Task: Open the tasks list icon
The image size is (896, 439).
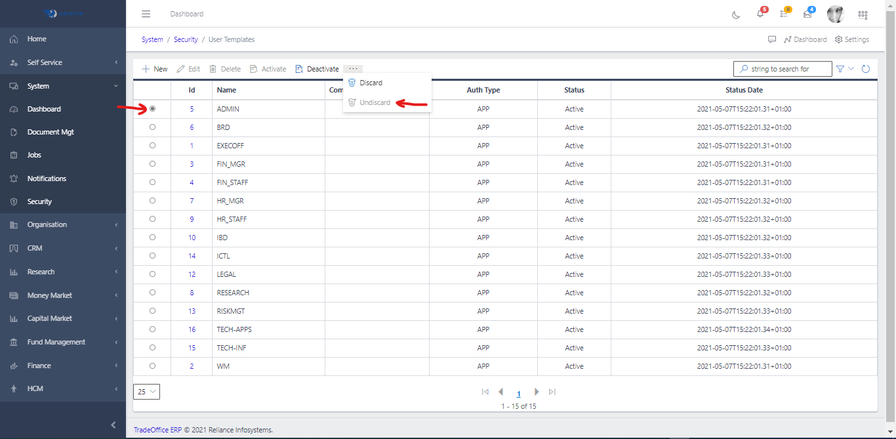Action: (x=784, y=14)
